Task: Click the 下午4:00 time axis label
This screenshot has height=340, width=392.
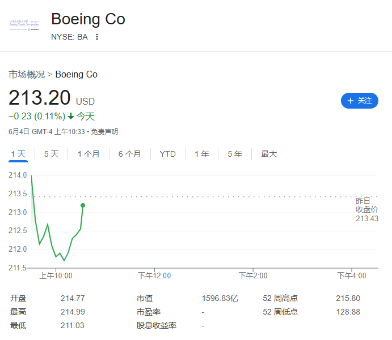Action: [x=352, y=276]
